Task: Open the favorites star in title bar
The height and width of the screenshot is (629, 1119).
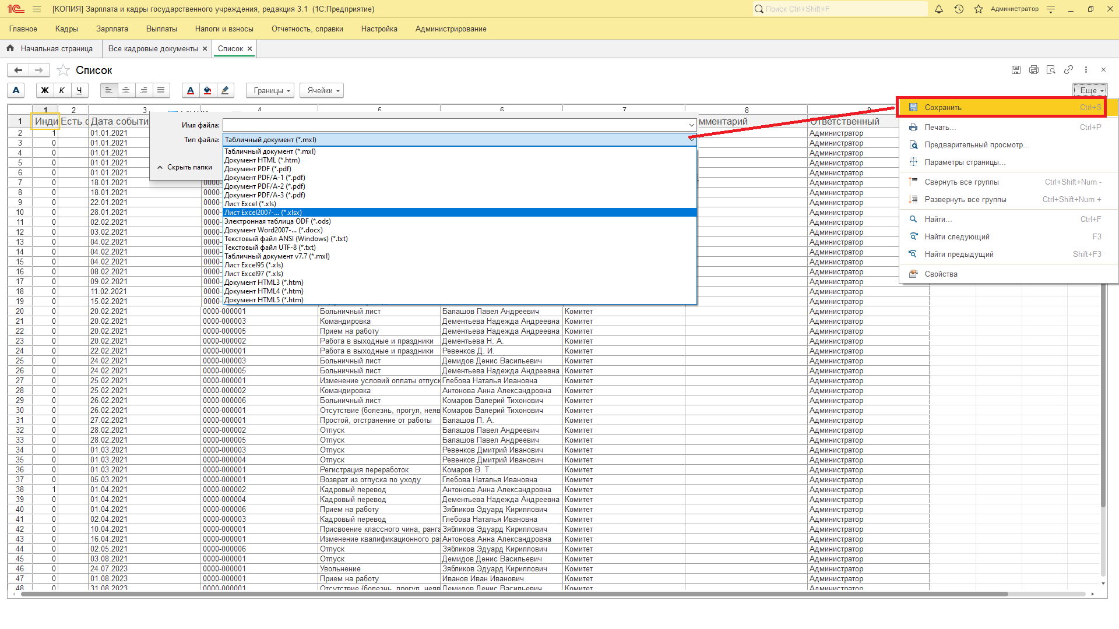Action: [979, 9]
